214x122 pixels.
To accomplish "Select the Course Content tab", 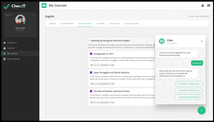I will [85, 24].
